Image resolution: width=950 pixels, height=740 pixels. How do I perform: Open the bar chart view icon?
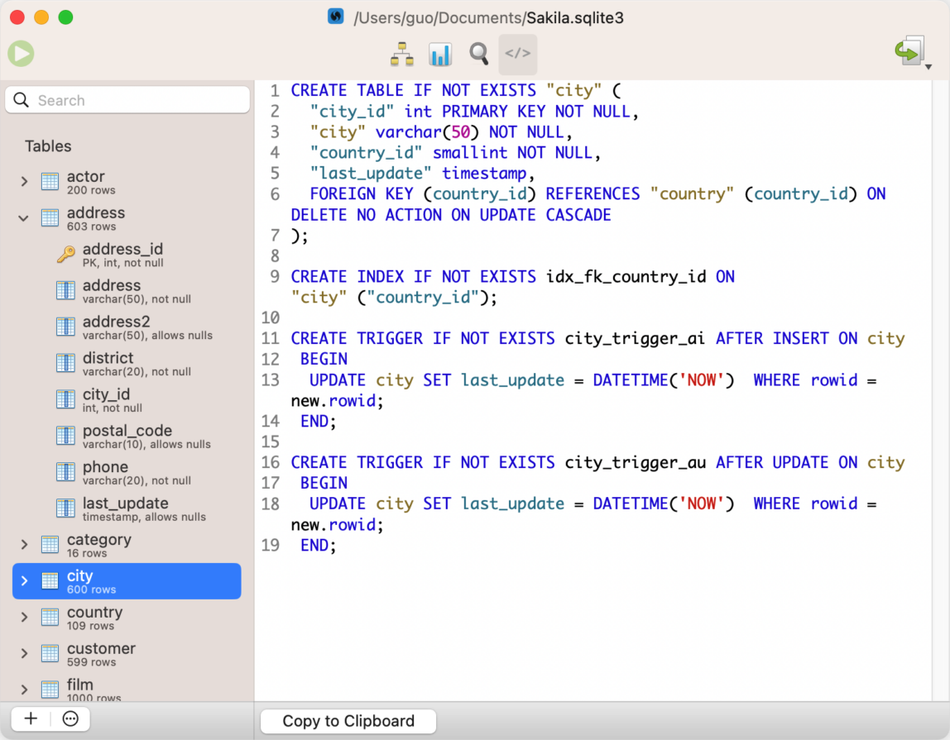(x=440, y=55)
